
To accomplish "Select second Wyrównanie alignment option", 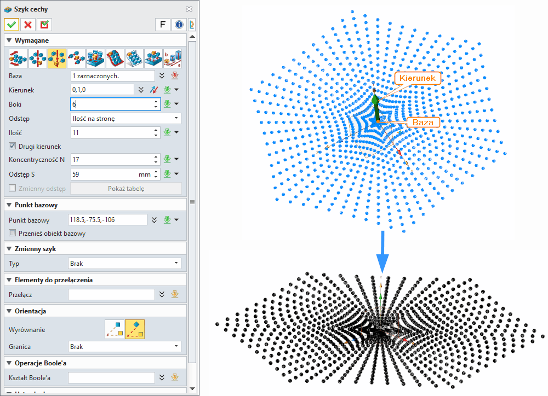I will click(134, 329).
